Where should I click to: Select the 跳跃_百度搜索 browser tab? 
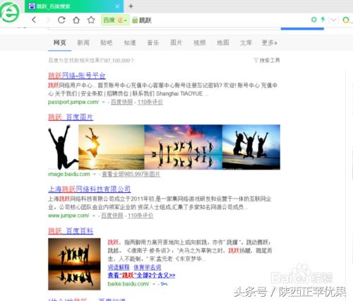[73, 6]
